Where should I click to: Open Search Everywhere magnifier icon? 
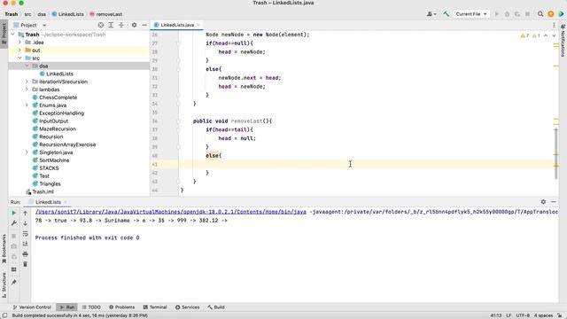coord(540,14)
